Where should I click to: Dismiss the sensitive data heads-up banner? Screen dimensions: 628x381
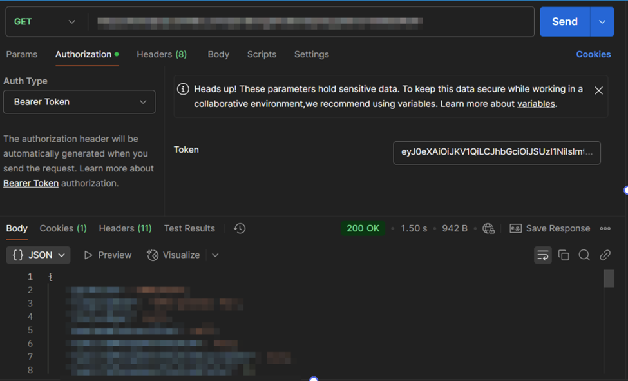click(598, 90)
